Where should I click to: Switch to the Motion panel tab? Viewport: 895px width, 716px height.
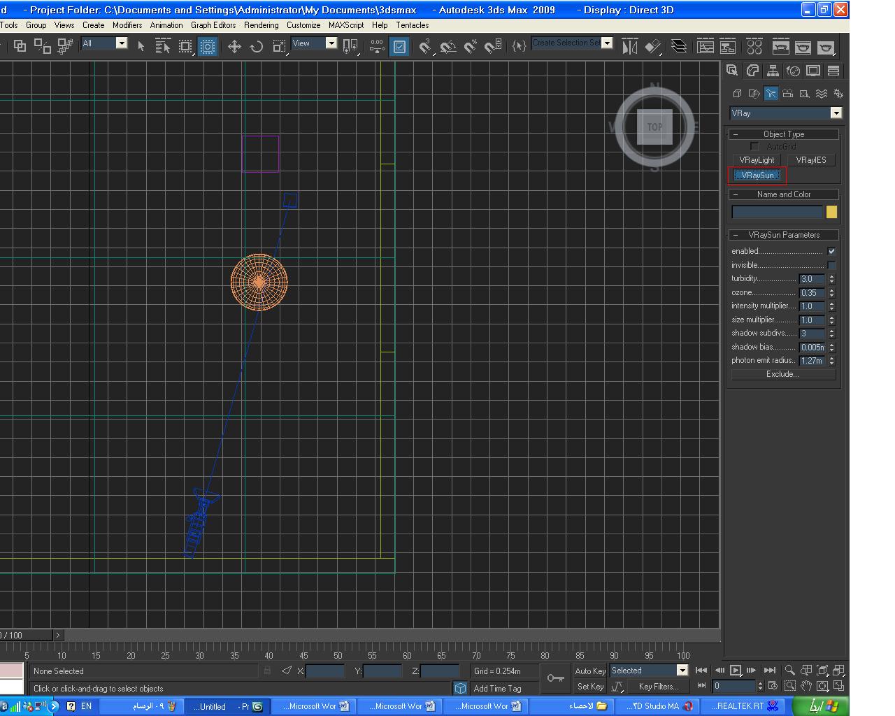[x=793, y=71]
